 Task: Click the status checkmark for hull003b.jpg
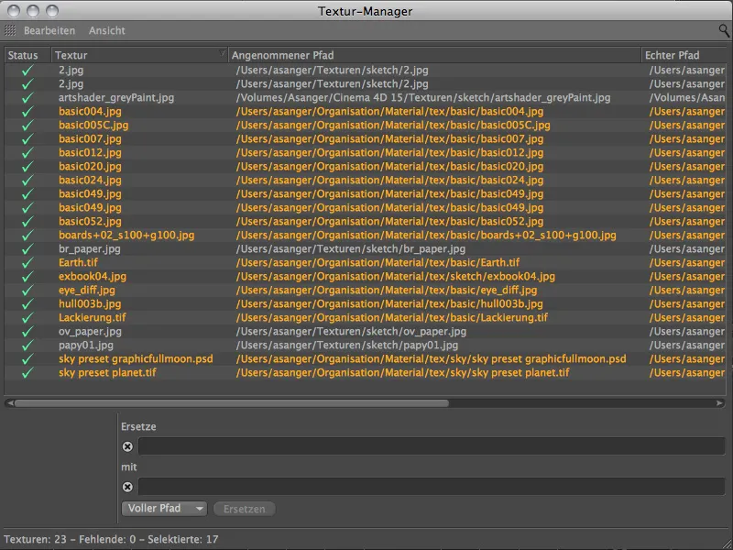(27, 304)
